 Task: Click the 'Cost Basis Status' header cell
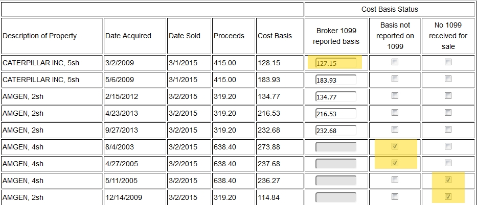pyautogui.click(x=389, y=9)
